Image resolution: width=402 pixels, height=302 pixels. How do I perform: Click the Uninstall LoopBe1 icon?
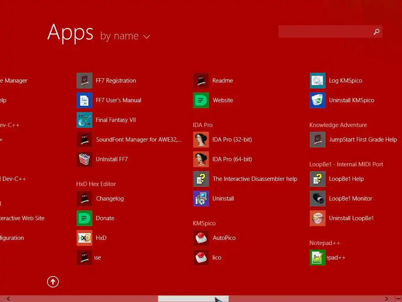tap(318, 218)
